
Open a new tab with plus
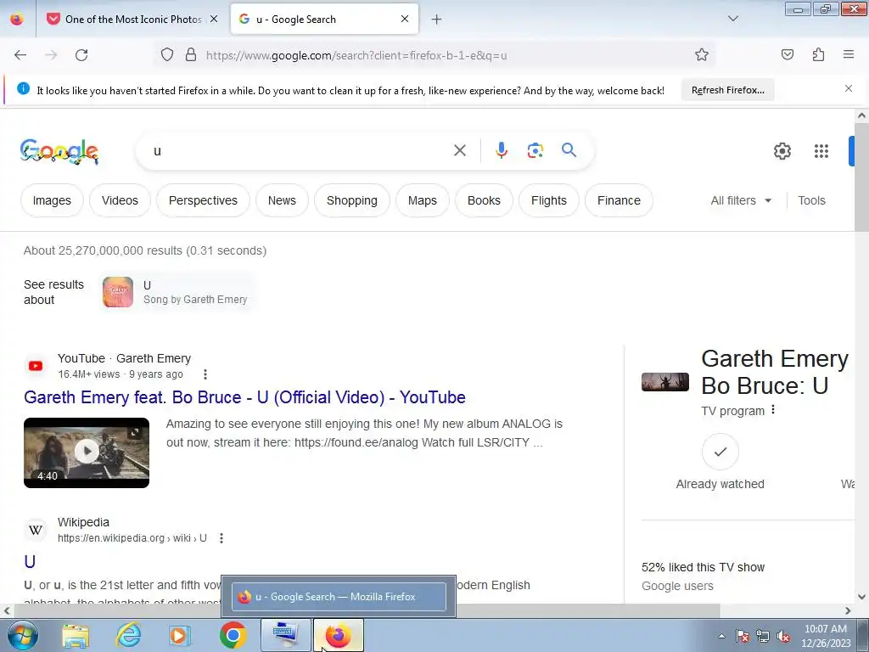[437, 20]
